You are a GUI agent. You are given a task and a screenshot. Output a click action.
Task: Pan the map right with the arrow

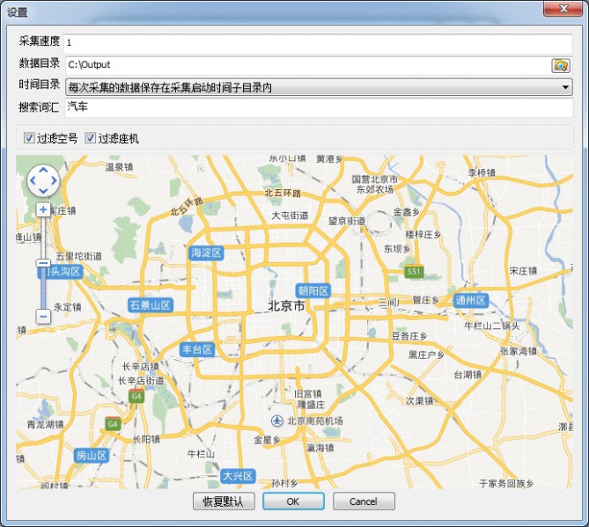pos(54,180)
